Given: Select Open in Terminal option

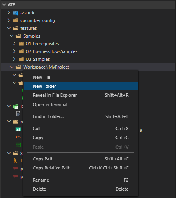Looking at the screenshot, I should click(81, 105).
